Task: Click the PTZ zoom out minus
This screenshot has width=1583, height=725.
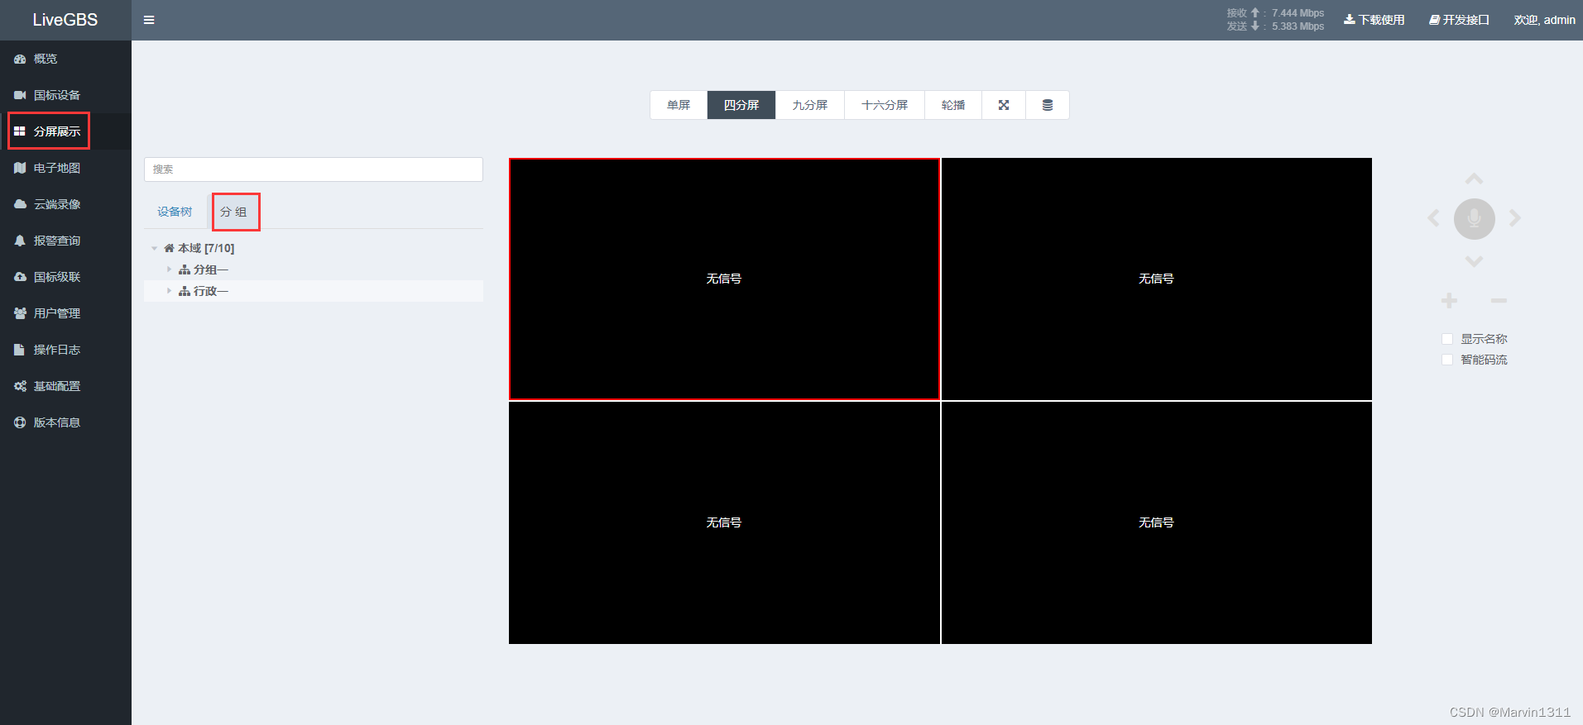Action: [x=1499, y=301]
